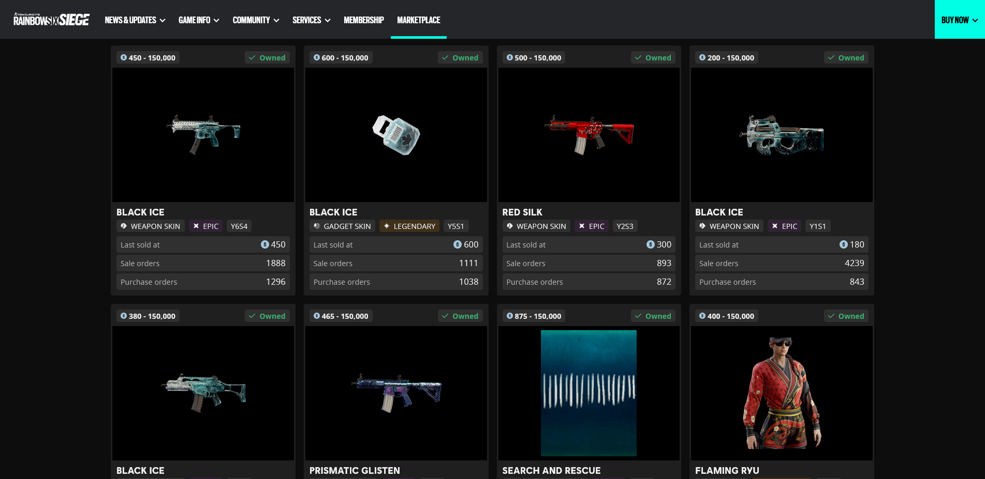
Task: Open the Black Ice Y1S1 weapon image
Action: [782, 135]
